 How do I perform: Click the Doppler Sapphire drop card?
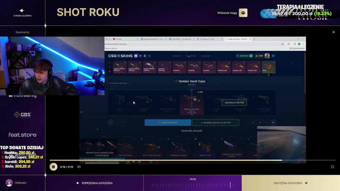pyautogui.click(x=164, y=67)
